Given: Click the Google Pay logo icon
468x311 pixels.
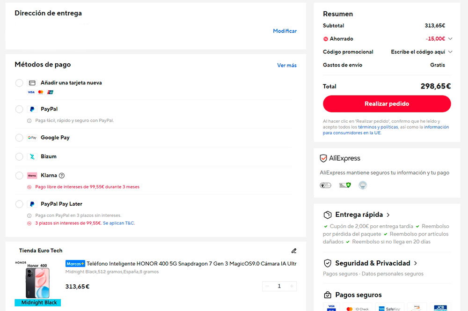Looking at the screenshot, I should tap(32, 137).
